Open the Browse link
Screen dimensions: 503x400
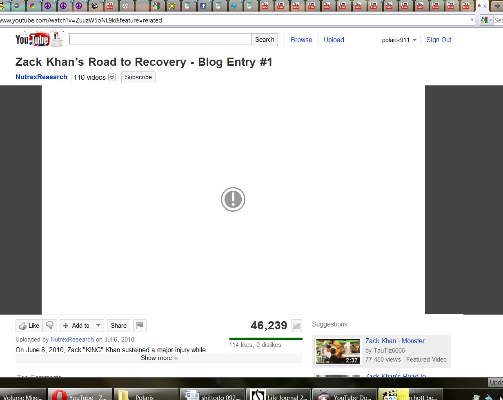[301, 40]
